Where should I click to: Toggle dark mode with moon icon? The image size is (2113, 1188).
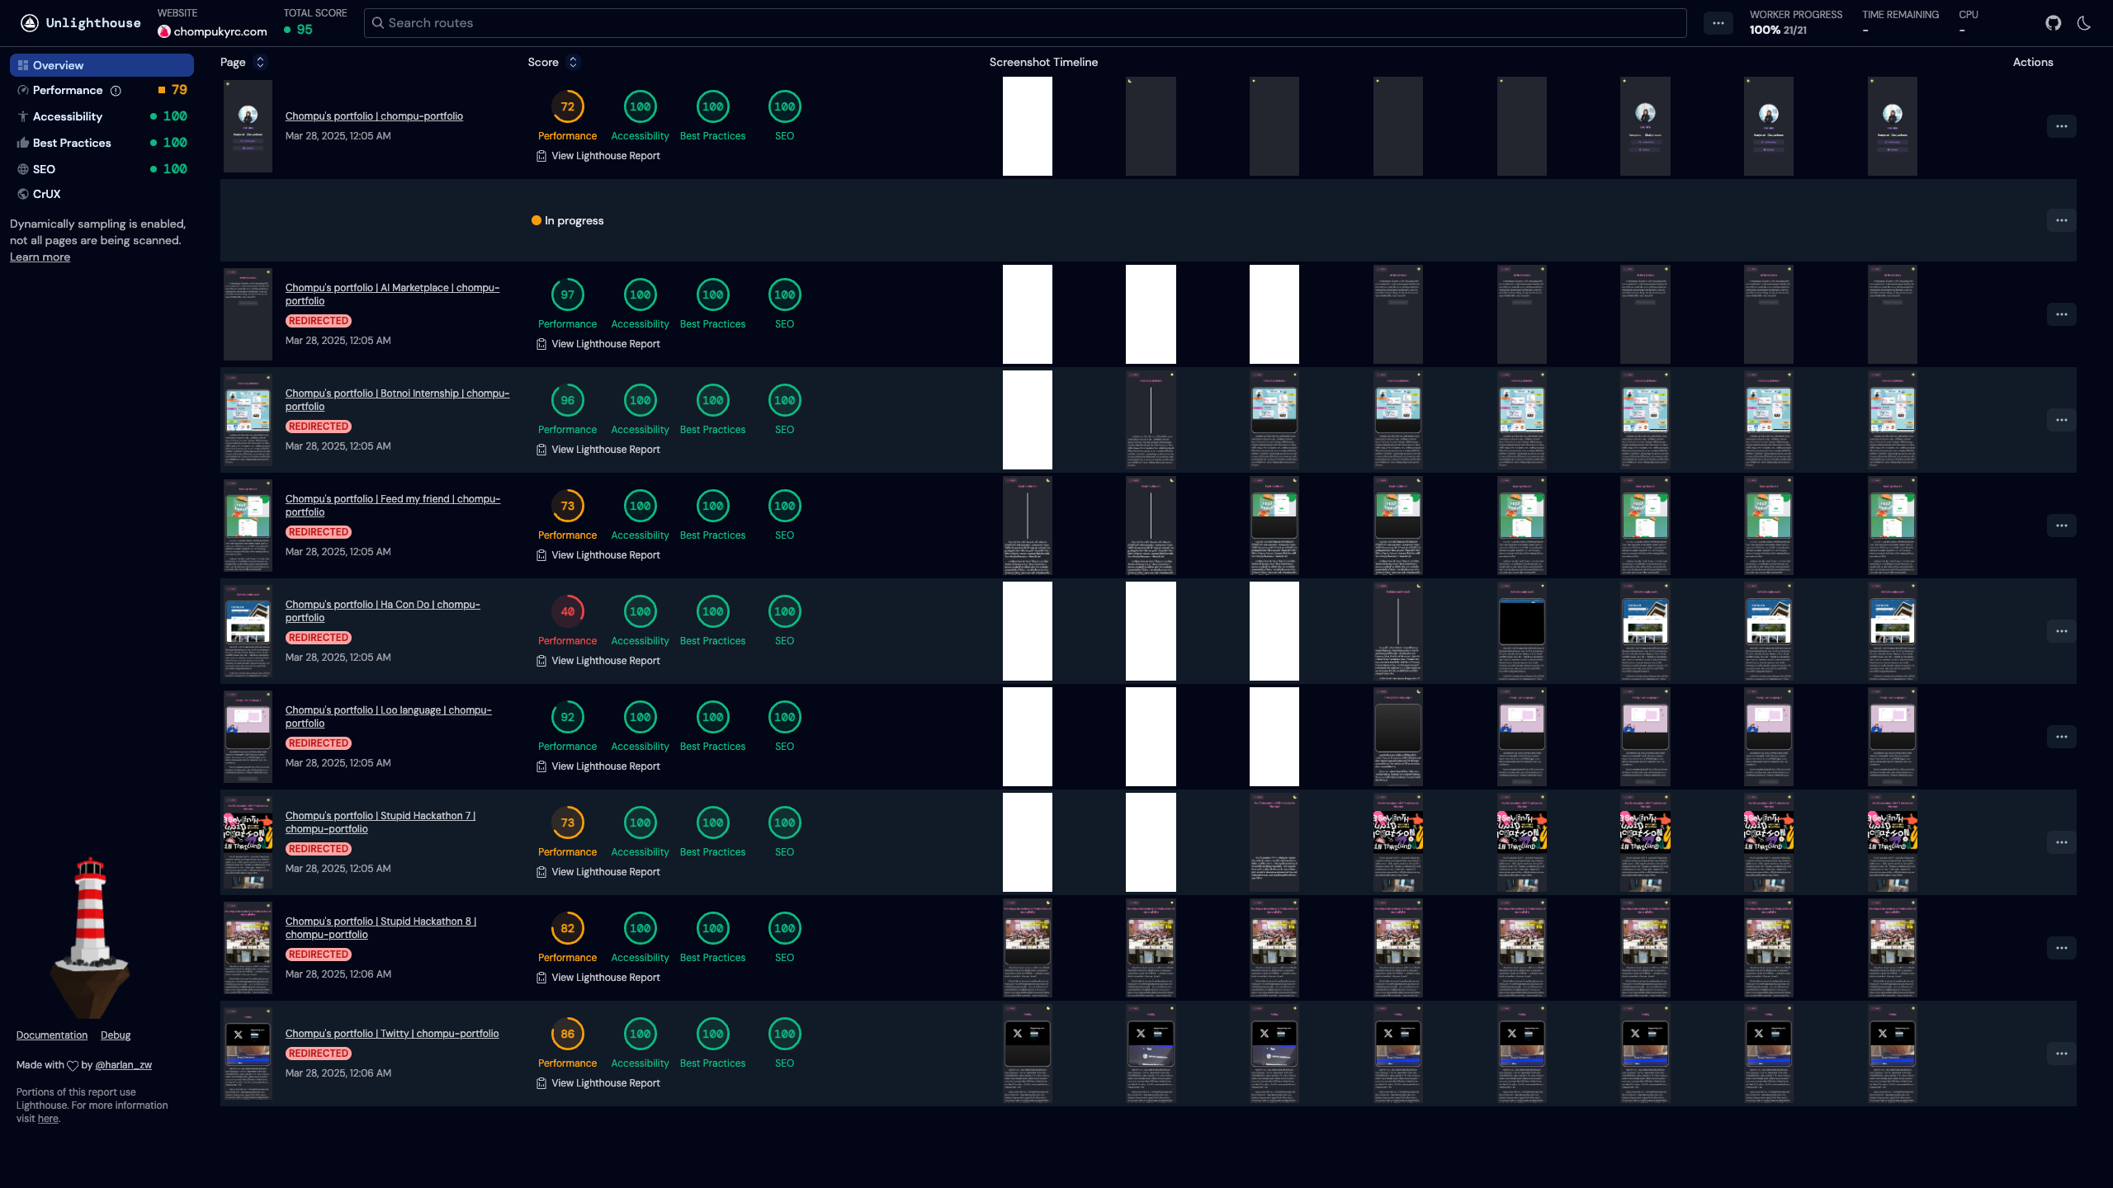(x=2084, y=23)
